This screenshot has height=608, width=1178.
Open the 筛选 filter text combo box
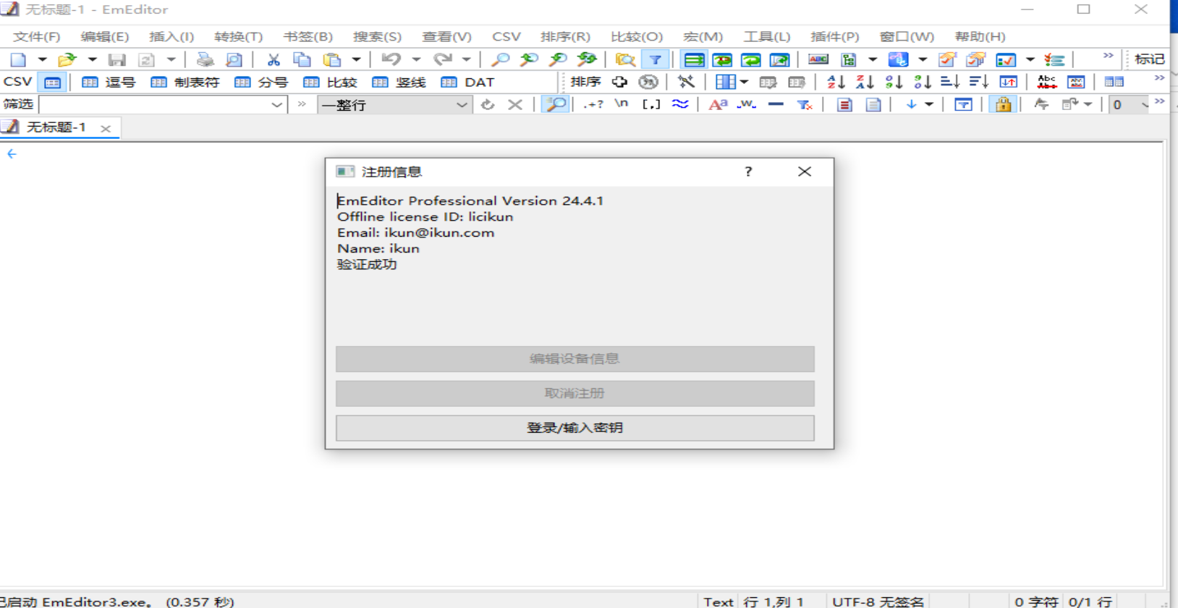click(164, 105)
